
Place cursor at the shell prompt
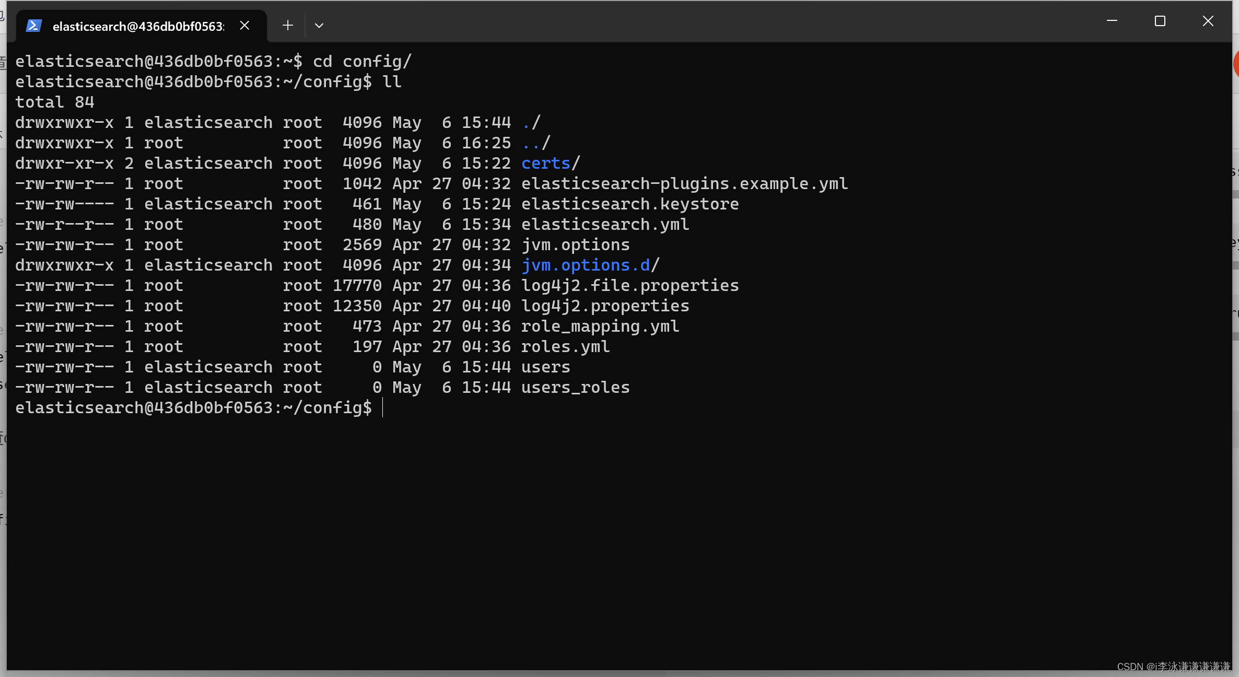[383, 408]
